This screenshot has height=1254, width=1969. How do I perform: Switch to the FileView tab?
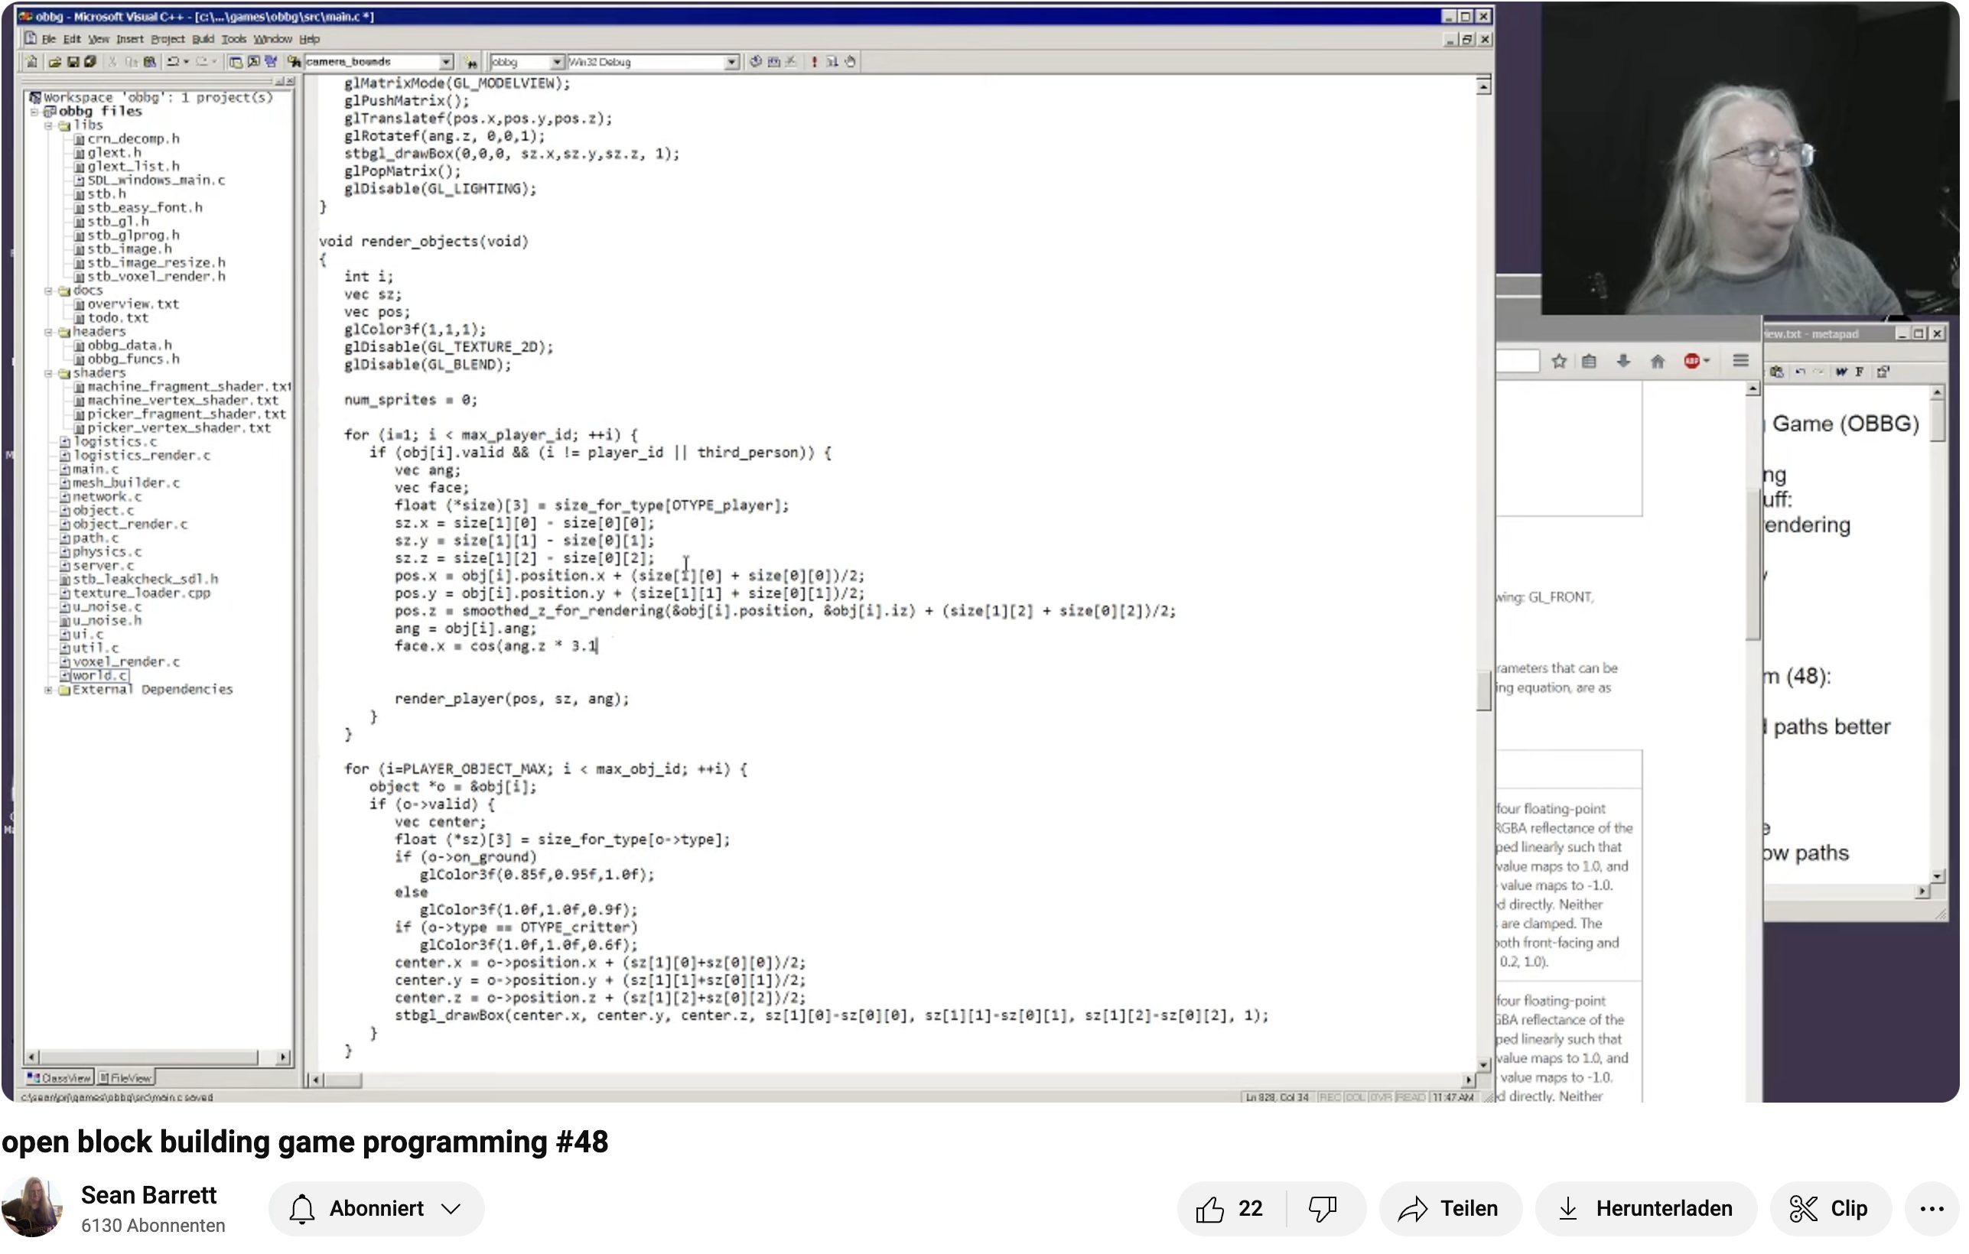tap(127, 1080)
